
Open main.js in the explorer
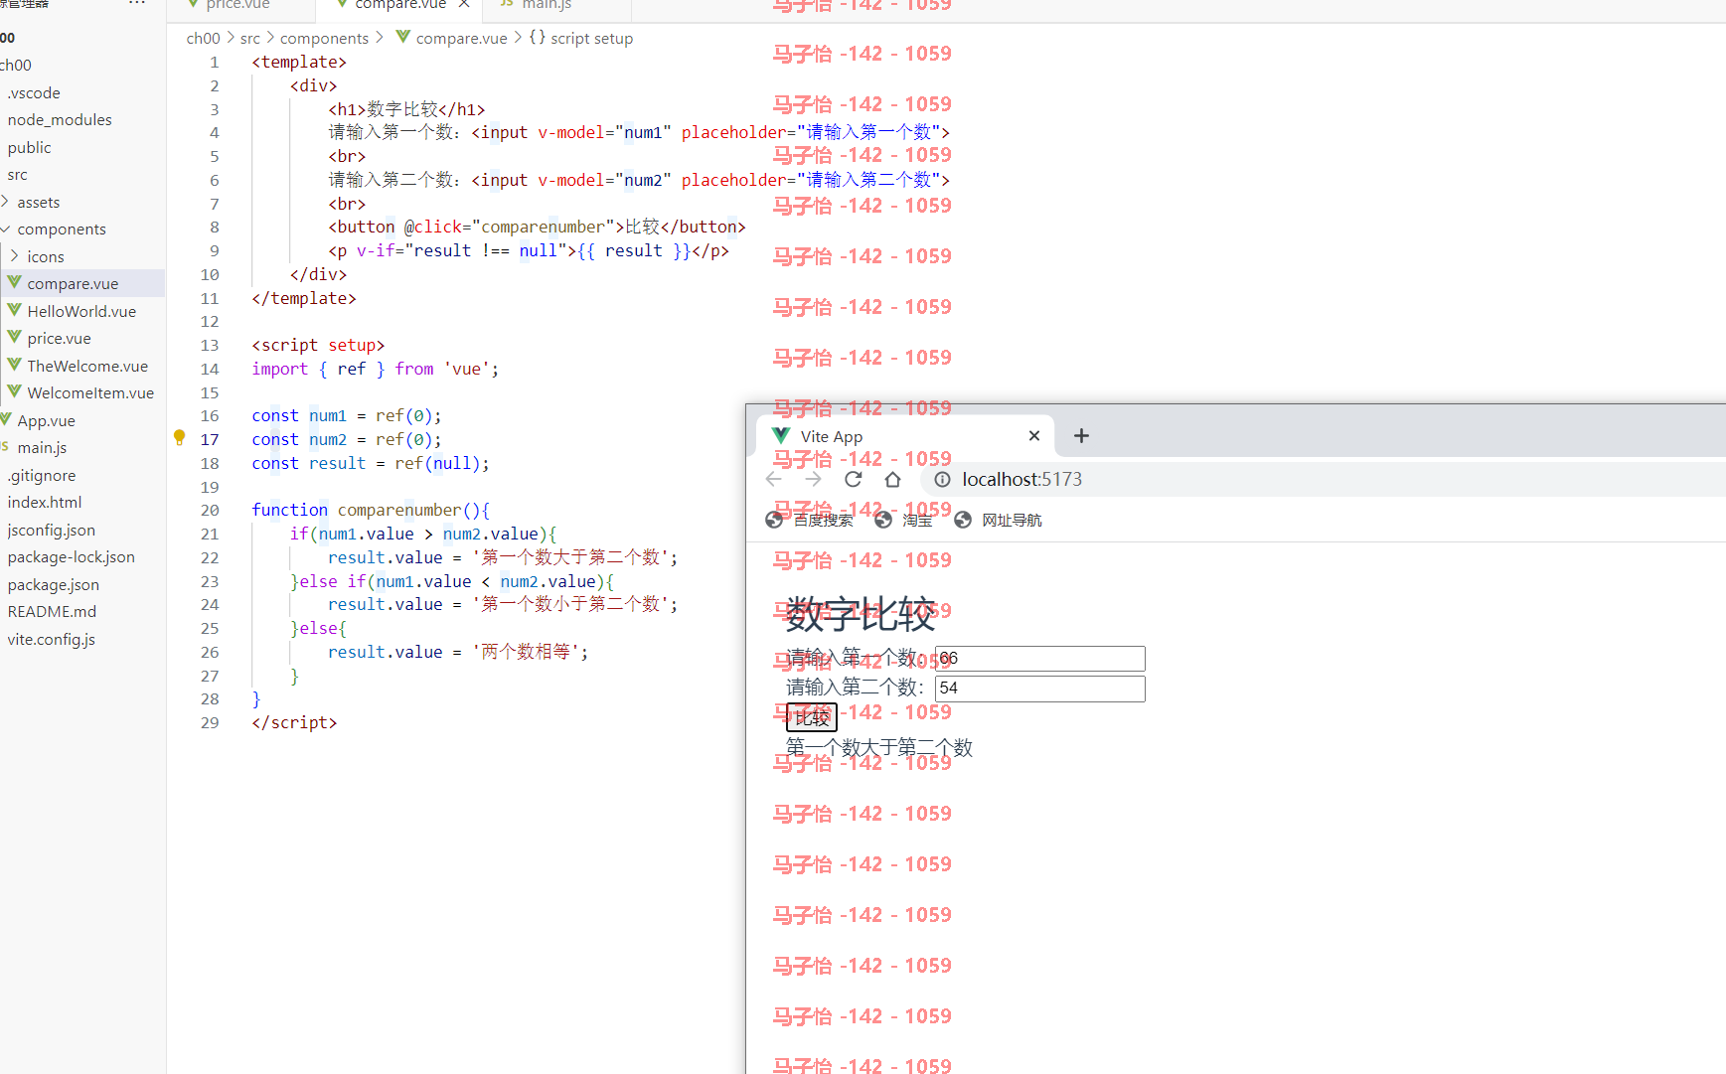point(42,447)
